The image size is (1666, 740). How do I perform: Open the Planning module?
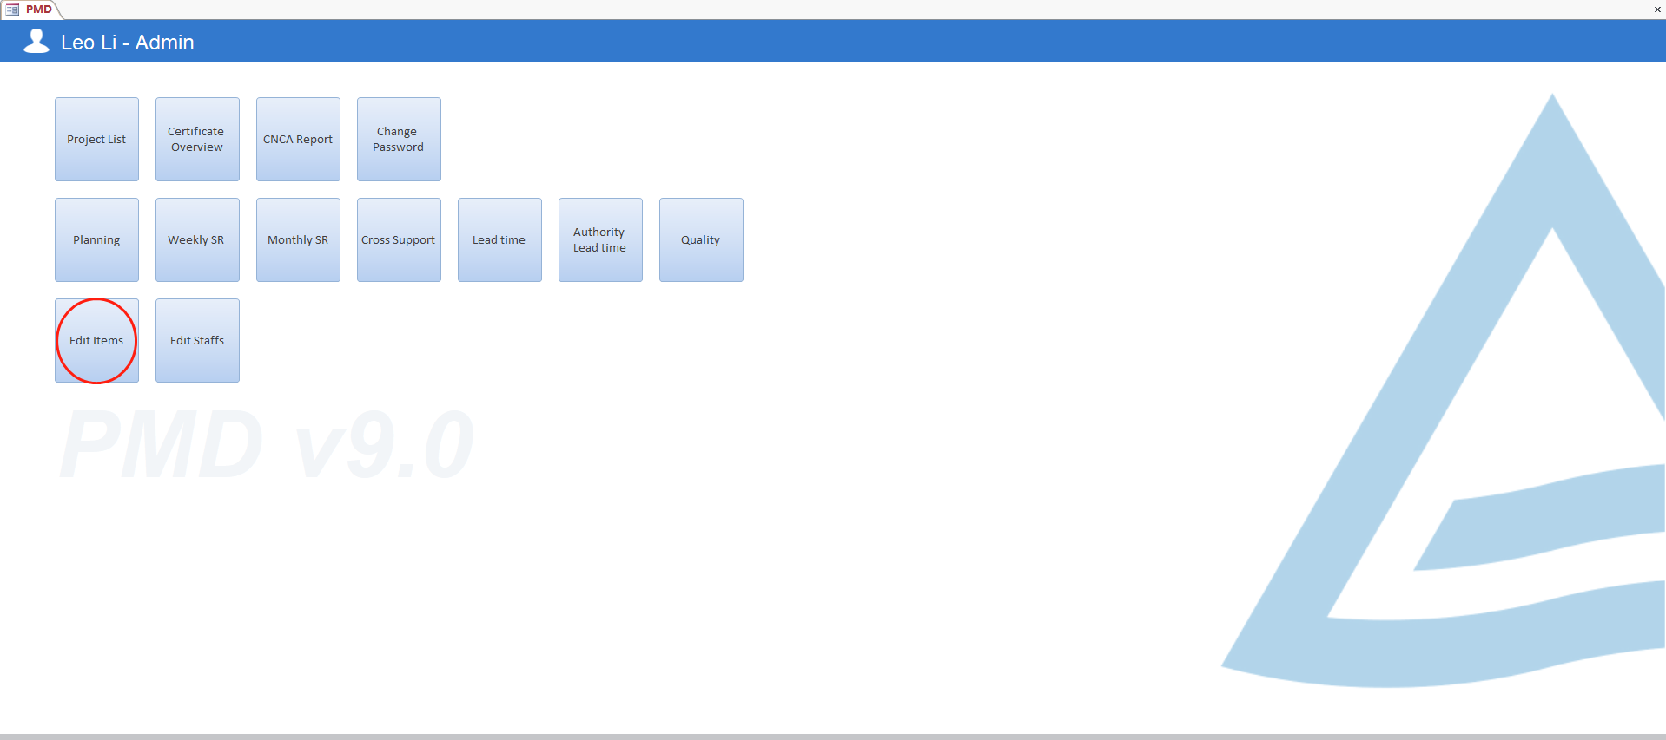pyautogui.click(x=96, y=239)
